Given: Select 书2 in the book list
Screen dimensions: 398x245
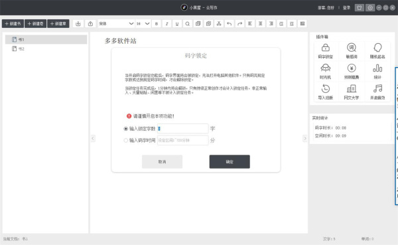Looking at the screenshot, I should [x=46, y=48].
